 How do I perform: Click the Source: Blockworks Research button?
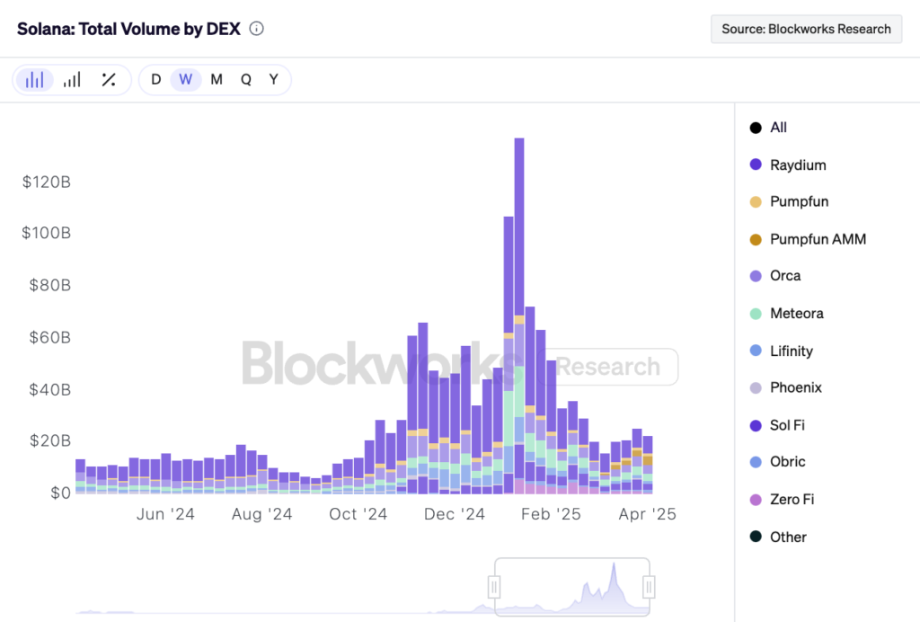coord(806,29)
